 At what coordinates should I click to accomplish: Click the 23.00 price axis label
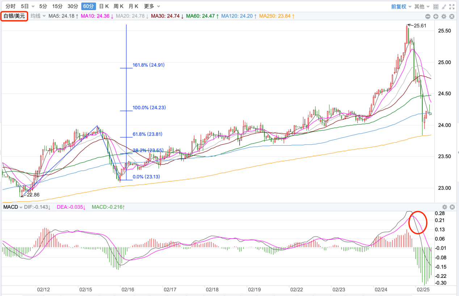point(444,188)
